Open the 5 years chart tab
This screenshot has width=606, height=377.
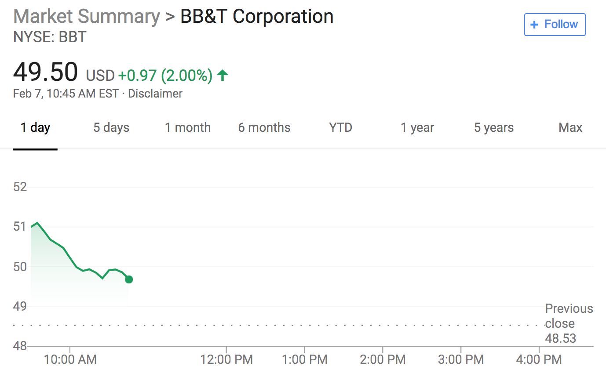[x=494, y=128]
